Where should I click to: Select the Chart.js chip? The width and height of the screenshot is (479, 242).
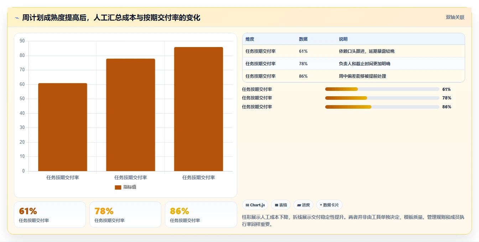pos(255,205)
